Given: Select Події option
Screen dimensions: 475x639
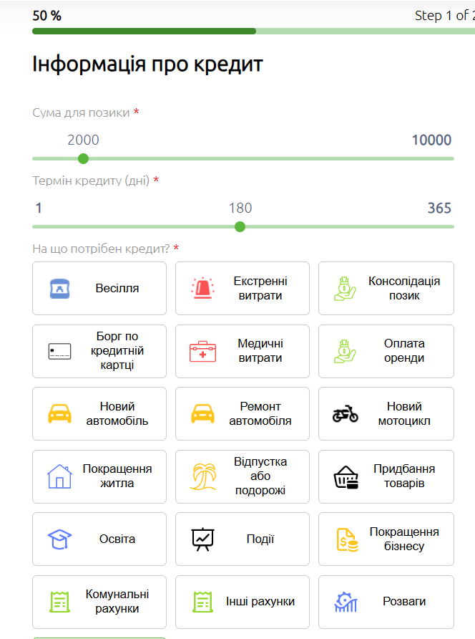Looking at the screenshot, I should pos(243,539).
